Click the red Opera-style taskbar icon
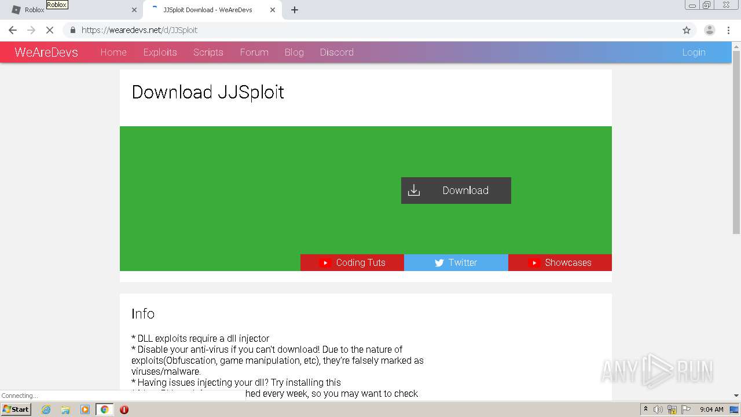 click(124, 409)
